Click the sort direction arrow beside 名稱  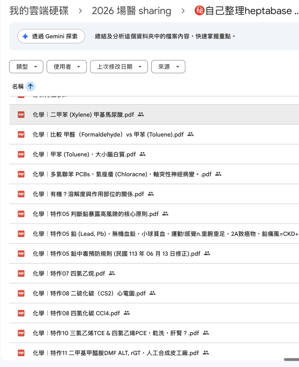click(x=30, y=87)
